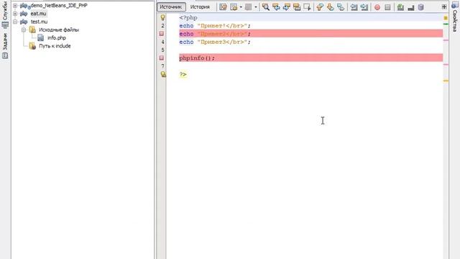This screenshot has height=259, width=460.
Task: Collapse the test.mu project node
Action: [x=15, y=22]
